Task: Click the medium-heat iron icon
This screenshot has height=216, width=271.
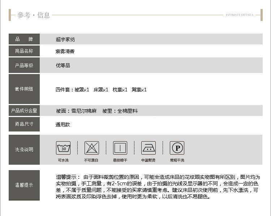Action: point(149,148)
